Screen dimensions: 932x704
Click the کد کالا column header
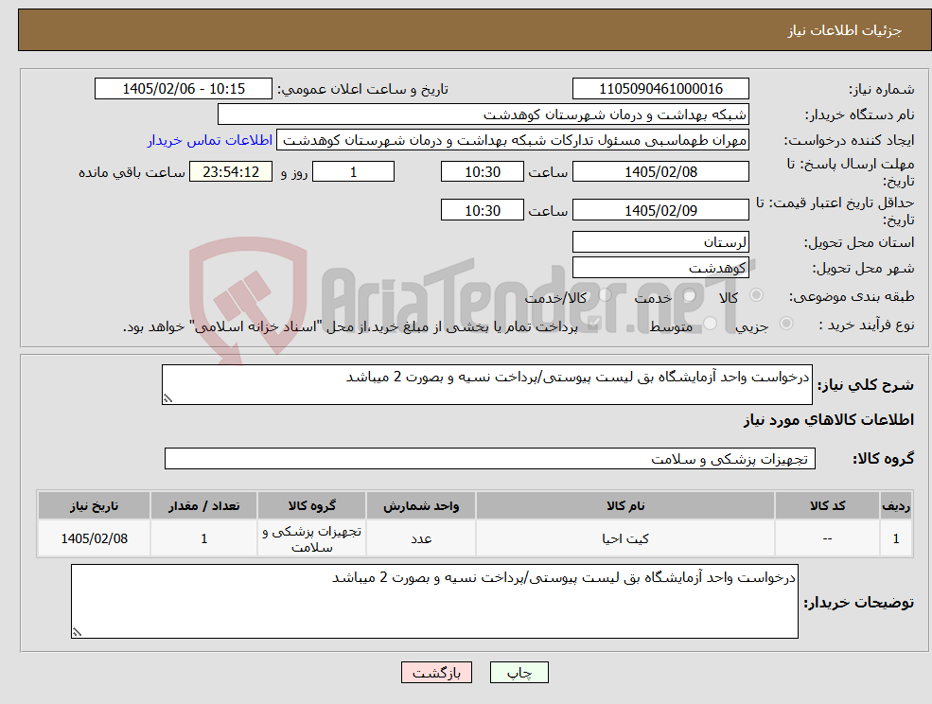point(827,505)
